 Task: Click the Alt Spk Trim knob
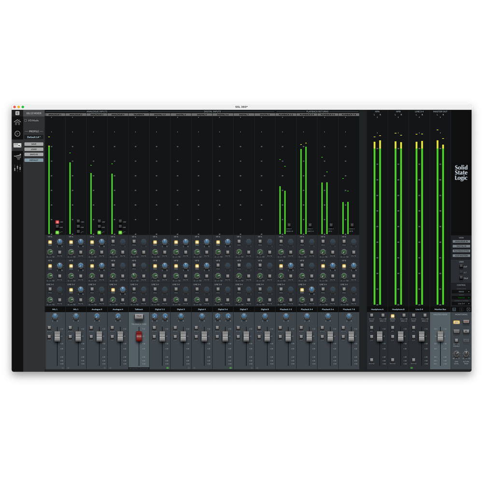(x=467, y=354)
